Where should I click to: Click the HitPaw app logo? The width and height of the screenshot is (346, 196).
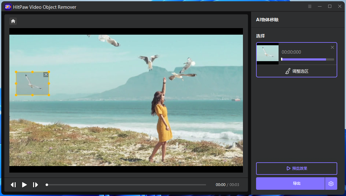[8, 7]
